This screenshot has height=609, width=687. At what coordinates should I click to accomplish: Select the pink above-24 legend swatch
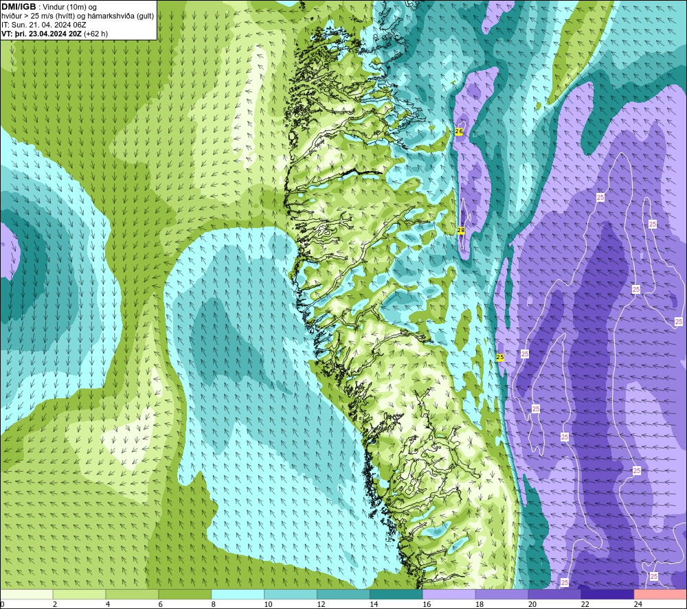coord(660,595)
